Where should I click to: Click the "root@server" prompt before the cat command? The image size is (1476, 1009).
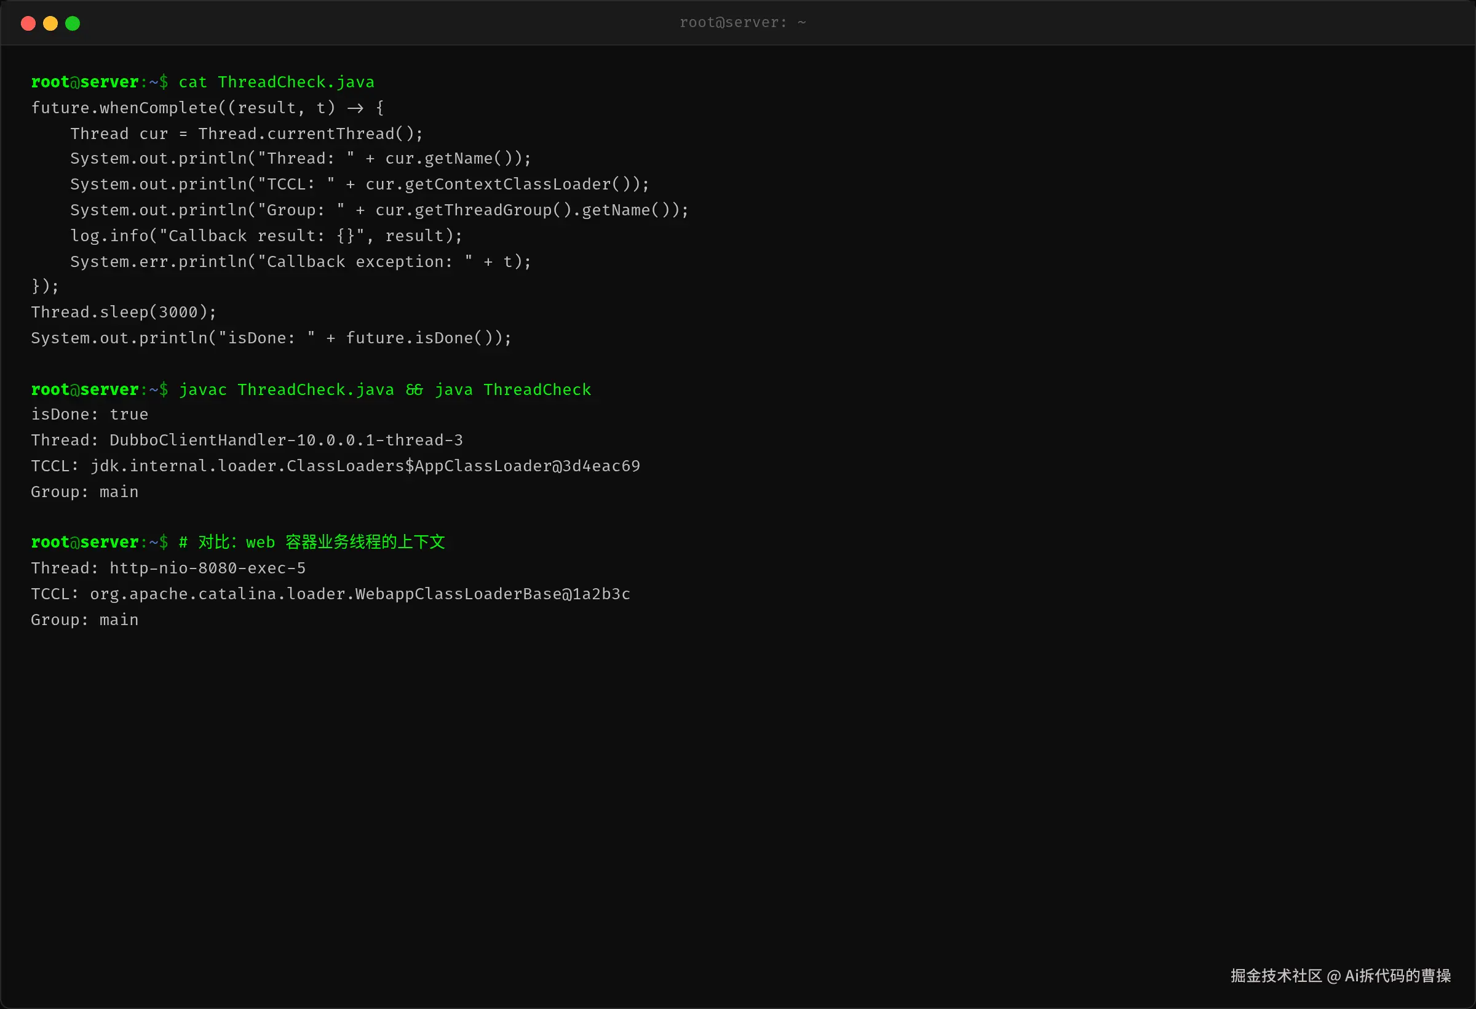[84, 82]
